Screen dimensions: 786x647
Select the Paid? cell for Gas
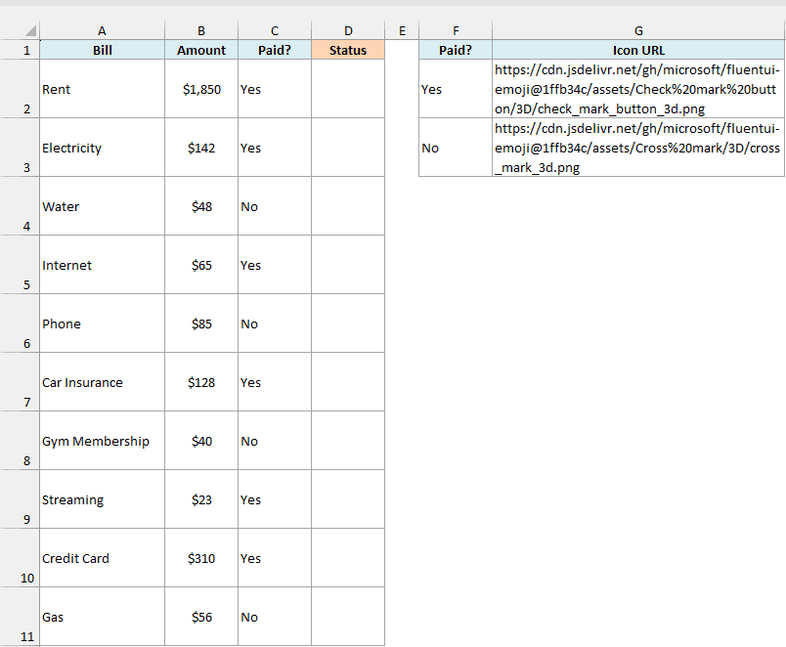[275, 617]
